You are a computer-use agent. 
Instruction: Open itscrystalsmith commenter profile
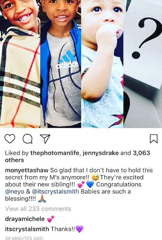coord(27,229)
